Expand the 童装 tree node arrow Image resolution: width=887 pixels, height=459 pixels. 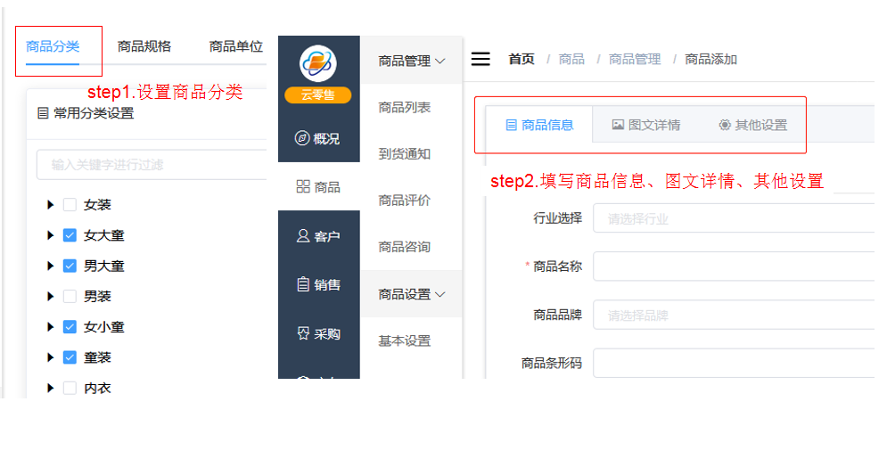tap(50, 357)
